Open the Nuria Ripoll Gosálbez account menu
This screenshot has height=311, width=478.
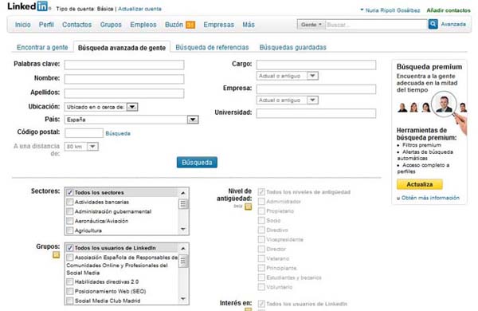(390, 10)
